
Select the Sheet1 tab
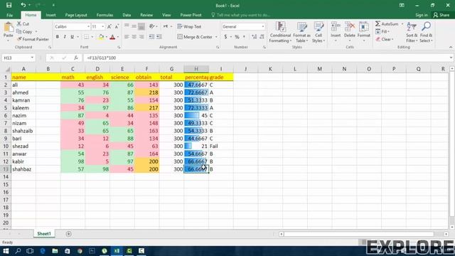click(x=44, y=234)
